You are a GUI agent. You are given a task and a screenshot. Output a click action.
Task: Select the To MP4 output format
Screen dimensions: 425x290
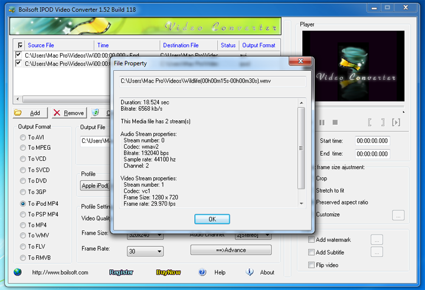point(23,225)
